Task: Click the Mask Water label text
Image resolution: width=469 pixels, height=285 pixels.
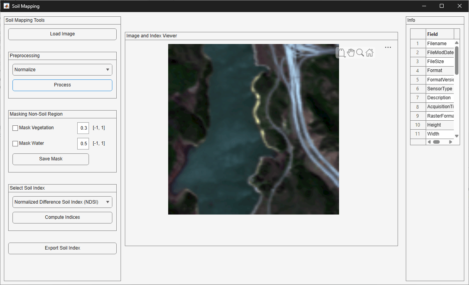Action: click(32, 143)
